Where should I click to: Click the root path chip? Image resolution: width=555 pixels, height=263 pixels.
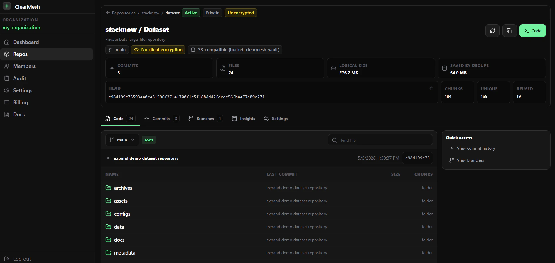[x=149, y=140]
